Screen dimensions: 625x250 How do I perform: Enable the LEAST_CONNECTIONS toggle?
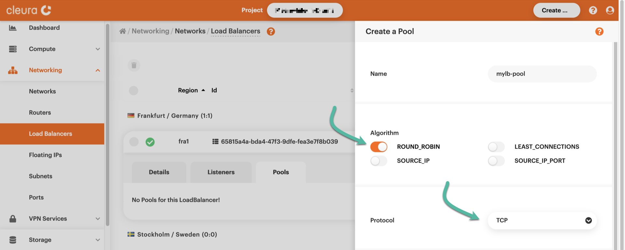pyautogui.click(x=496, y=147)
